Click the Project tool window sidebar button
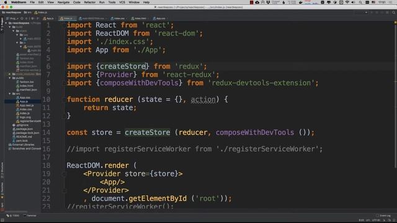This screenshot has width=397, height=223. (x=2, y=25)
